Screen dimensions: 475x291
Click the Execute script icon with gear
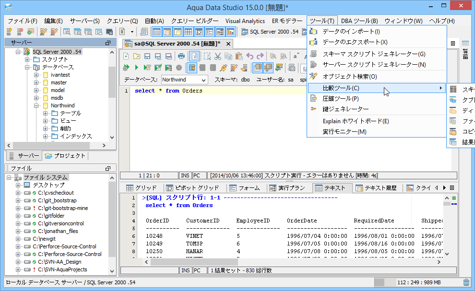(126, 68)
